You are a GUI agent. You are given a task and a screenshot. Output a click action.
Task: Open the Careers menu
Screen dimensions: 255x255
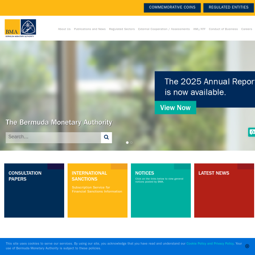(x=246, y=29)
